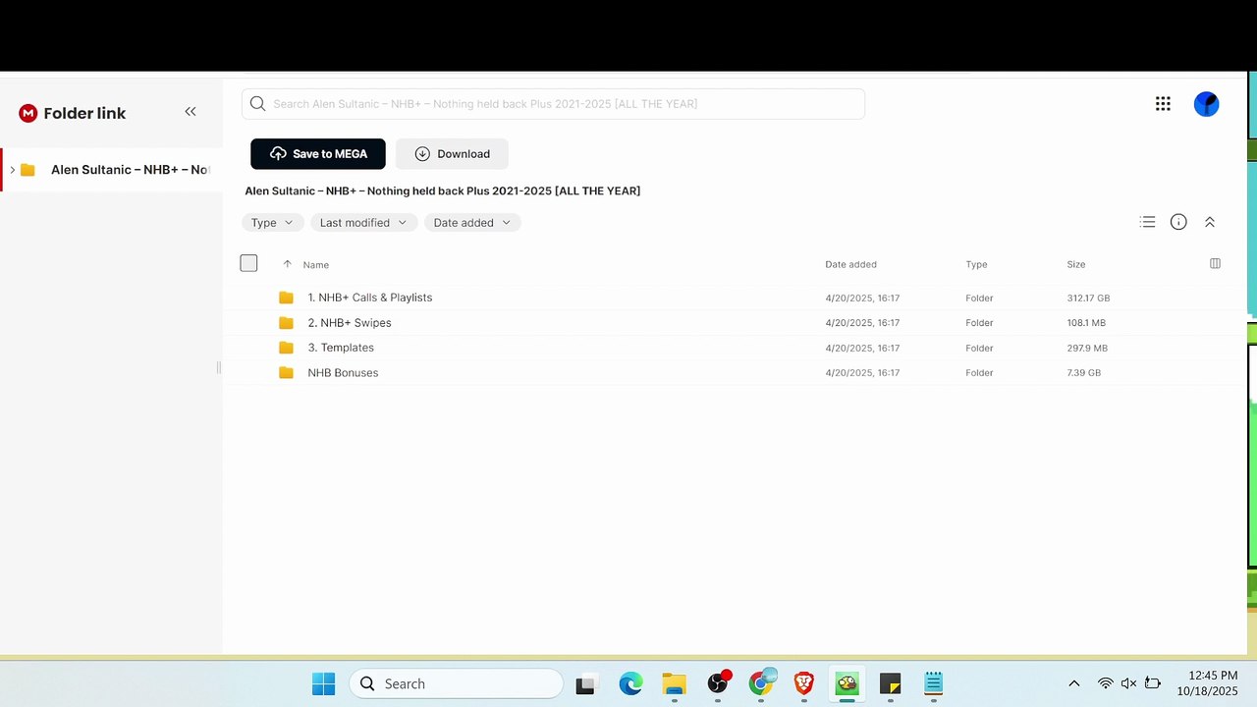
Task: Switch view using list view icon
Action: [1147, 222]
